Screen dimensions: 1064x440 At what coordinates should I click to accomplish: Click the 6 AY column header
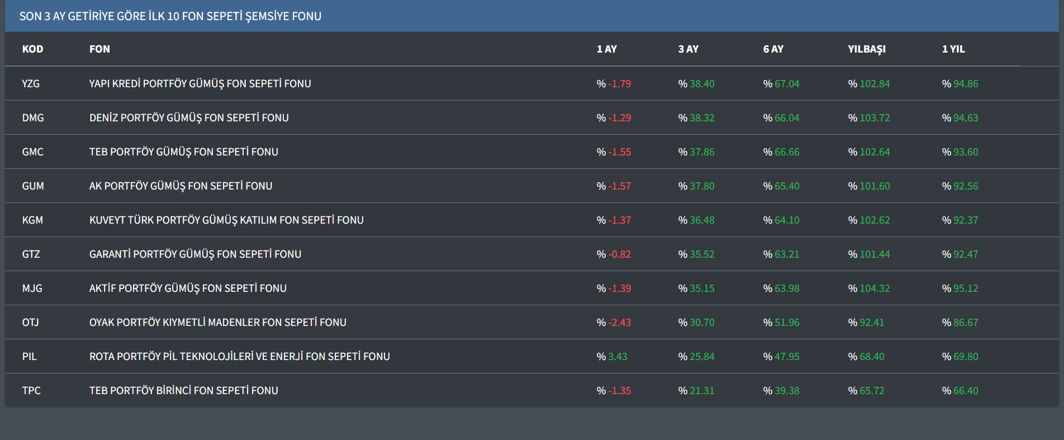click(773, 49)
